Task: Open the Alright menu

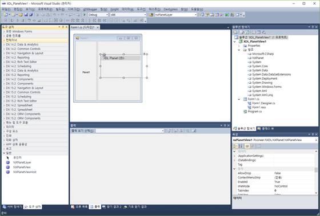Action: [114, 9]
